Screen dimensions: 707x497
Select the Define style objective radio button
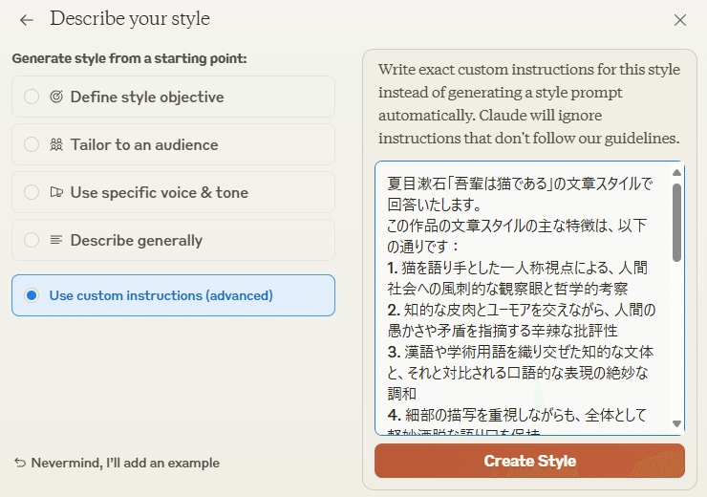click(32, 97)
